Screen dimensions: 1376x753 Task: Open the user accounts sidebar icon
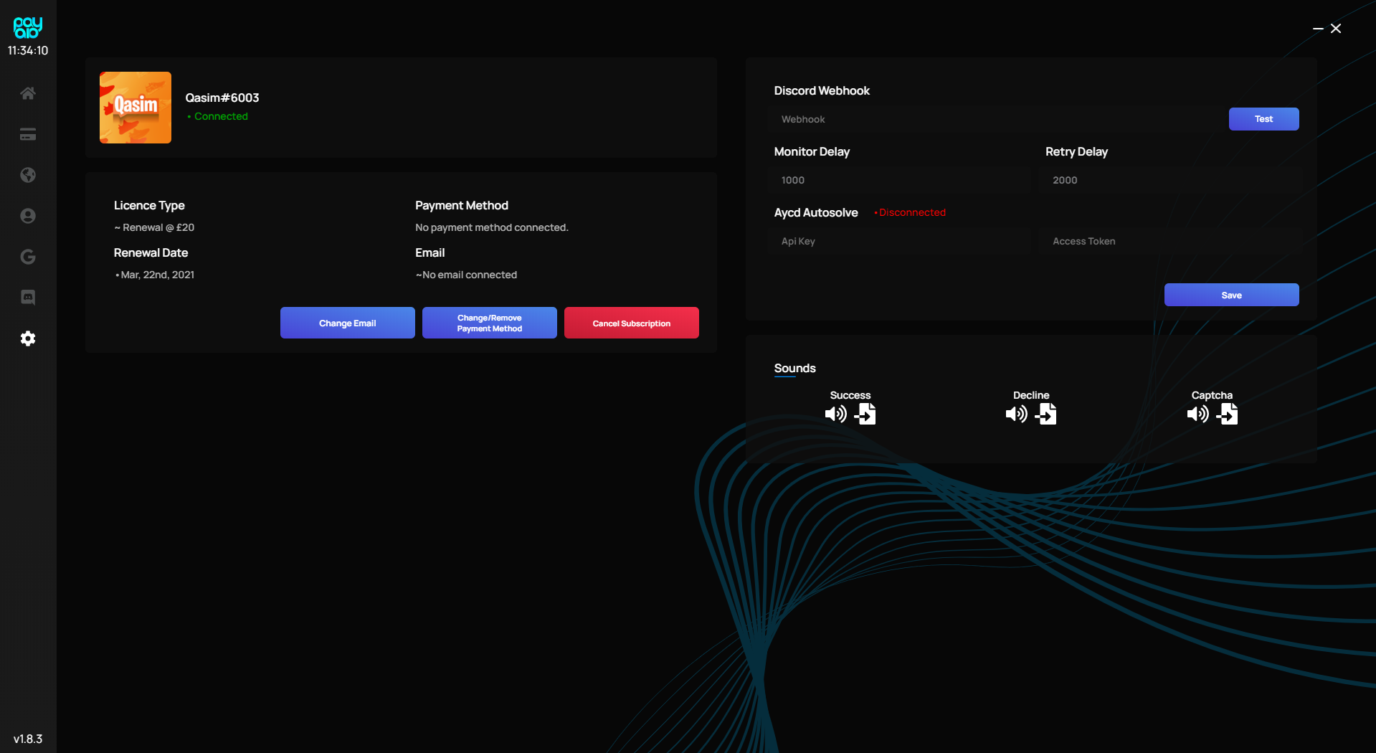[x=28, y=216]
